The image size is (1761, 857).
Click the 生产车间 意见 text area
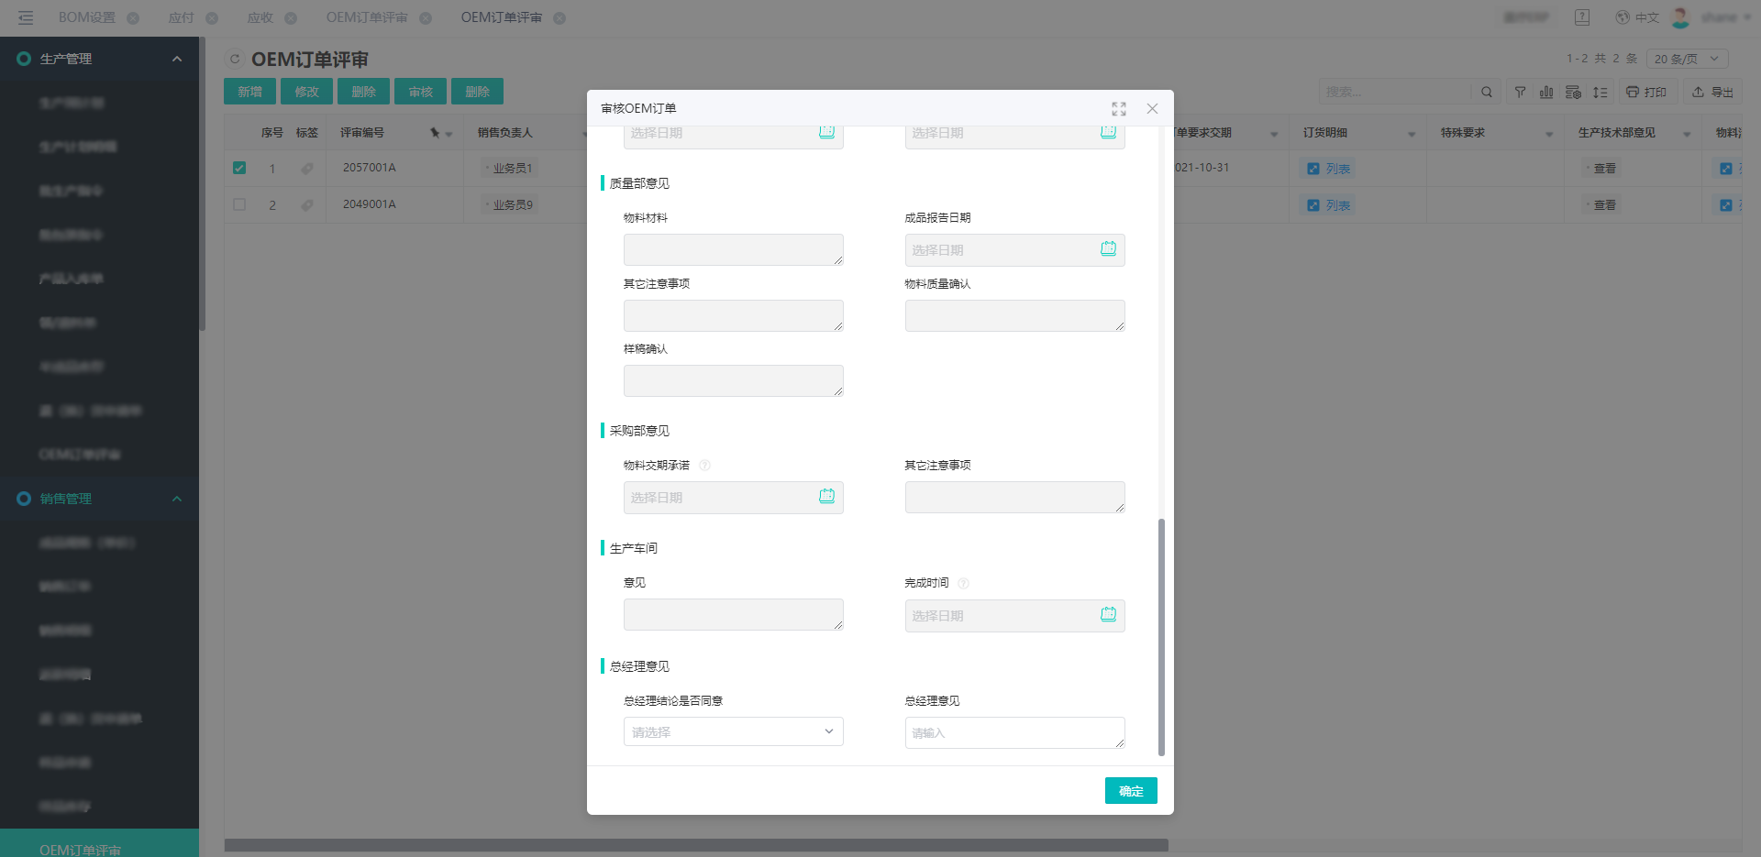tap(734, 614)
